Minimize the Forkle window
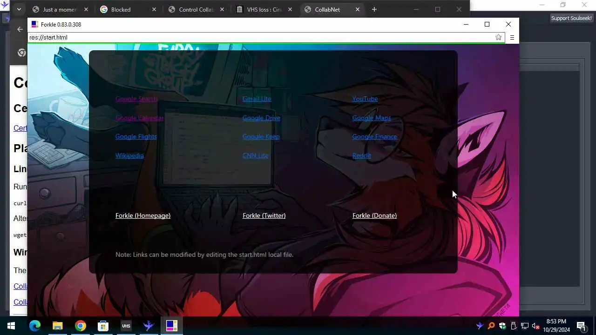The image size is (596, 335). (x=466, y=24)
